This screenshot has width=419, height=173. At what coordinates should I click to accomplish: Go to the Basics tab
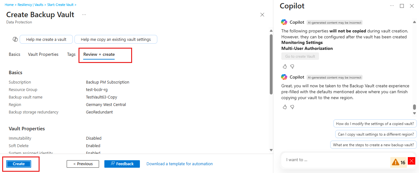tap(15, 54)
